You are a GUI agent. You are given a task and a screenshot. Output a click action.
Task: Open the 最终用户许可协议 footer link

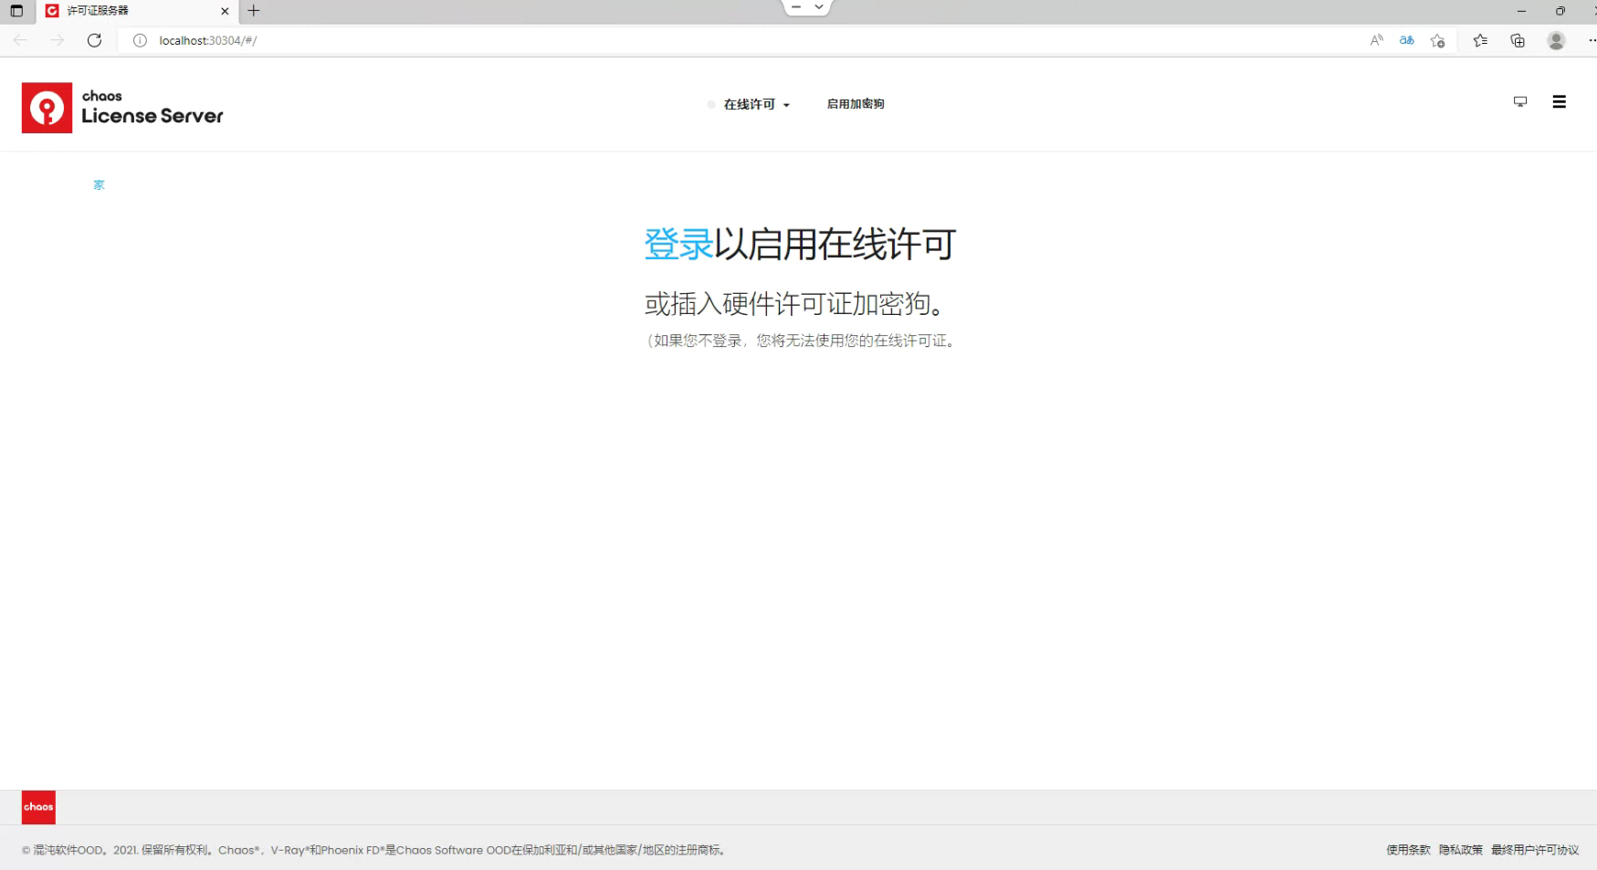click(1535, 850)
